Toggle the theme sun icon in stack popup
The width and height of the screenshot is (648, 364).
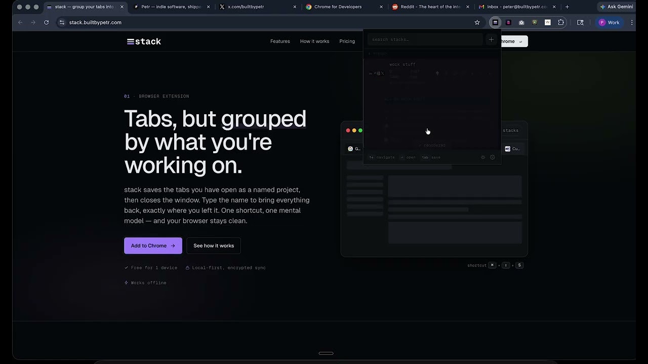(483, 157)
